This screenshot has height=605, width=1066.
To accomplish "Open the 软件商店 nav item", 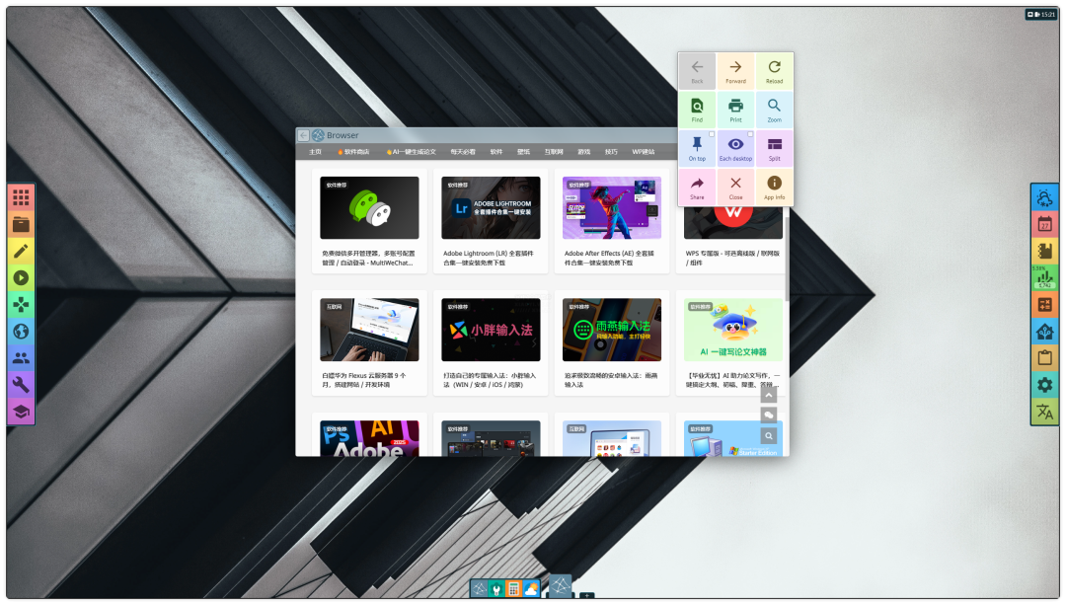I will click(354, 152).
